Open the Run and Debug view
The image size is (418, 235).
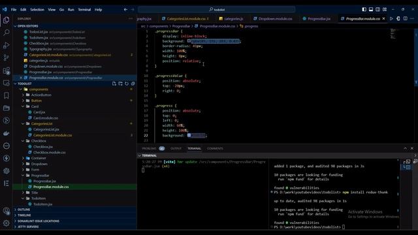(7, 45)
